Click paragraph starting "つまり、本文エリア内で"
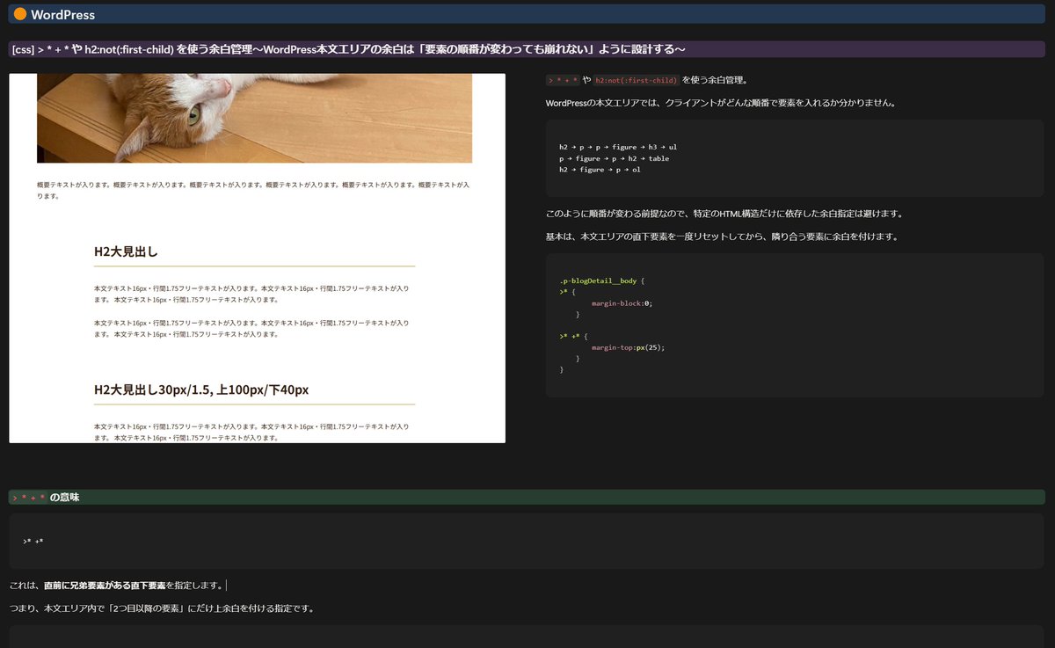Viewport: 1055px width, 648px height. click(x=162, y=608)
